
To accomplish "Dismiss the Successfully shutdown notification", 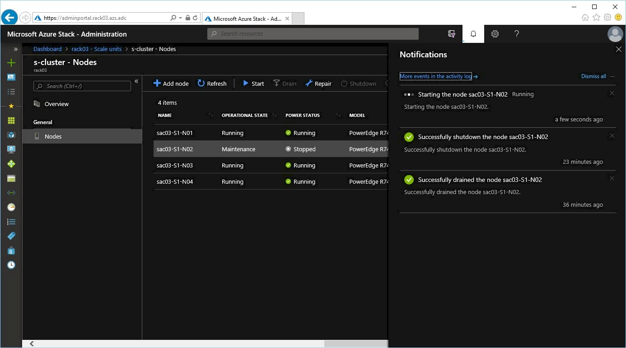I will point(612,136).
